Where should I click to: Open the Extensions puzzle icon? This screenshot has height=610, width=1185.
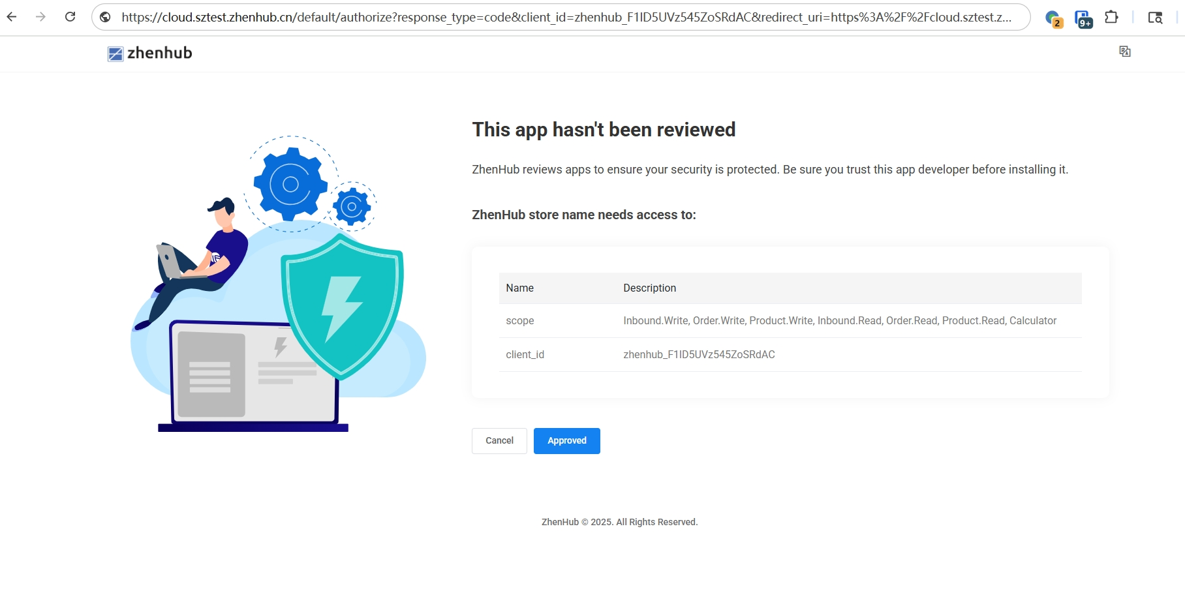(x=1112, y=17)
